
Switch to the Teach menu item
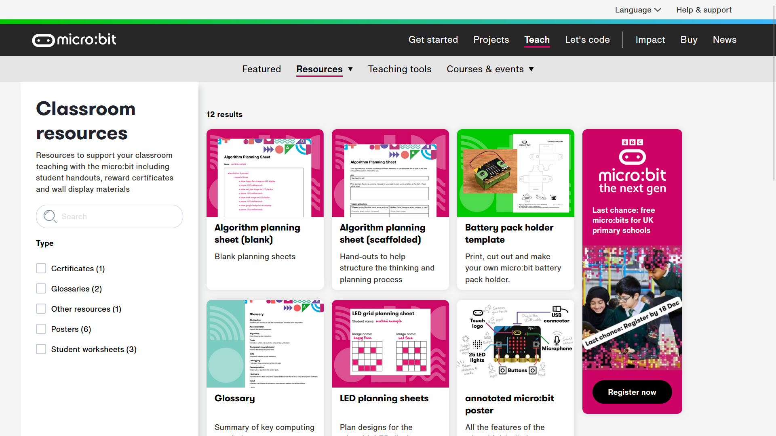click(537, 40)
